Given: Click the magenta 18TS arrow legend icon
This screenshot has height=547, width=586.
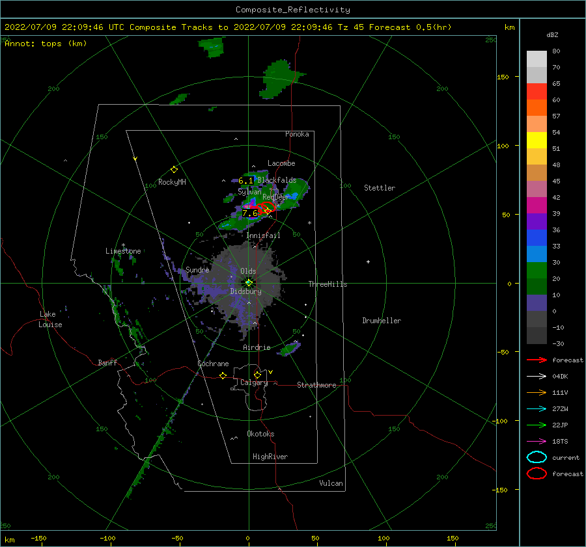Looking at the screenshot, I should [x=537, y=442].
